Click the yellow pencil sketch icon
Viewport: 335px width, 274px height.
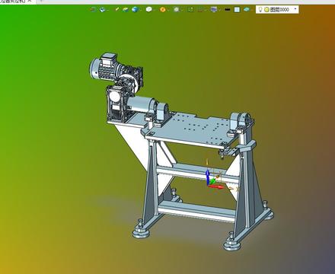point(117,9)
